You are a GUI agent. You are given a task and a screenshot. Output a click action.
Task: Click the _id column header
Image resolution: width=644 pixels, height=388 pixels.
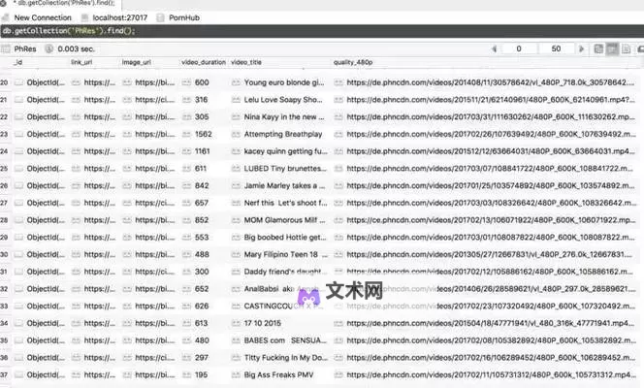(x=17, y=62)
